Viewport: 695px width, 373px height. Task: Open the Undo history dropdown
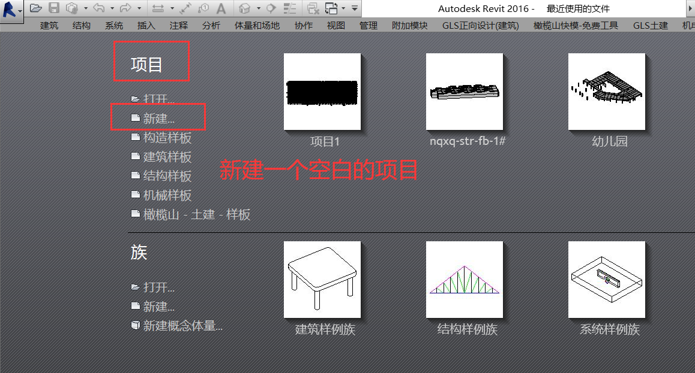112,8
